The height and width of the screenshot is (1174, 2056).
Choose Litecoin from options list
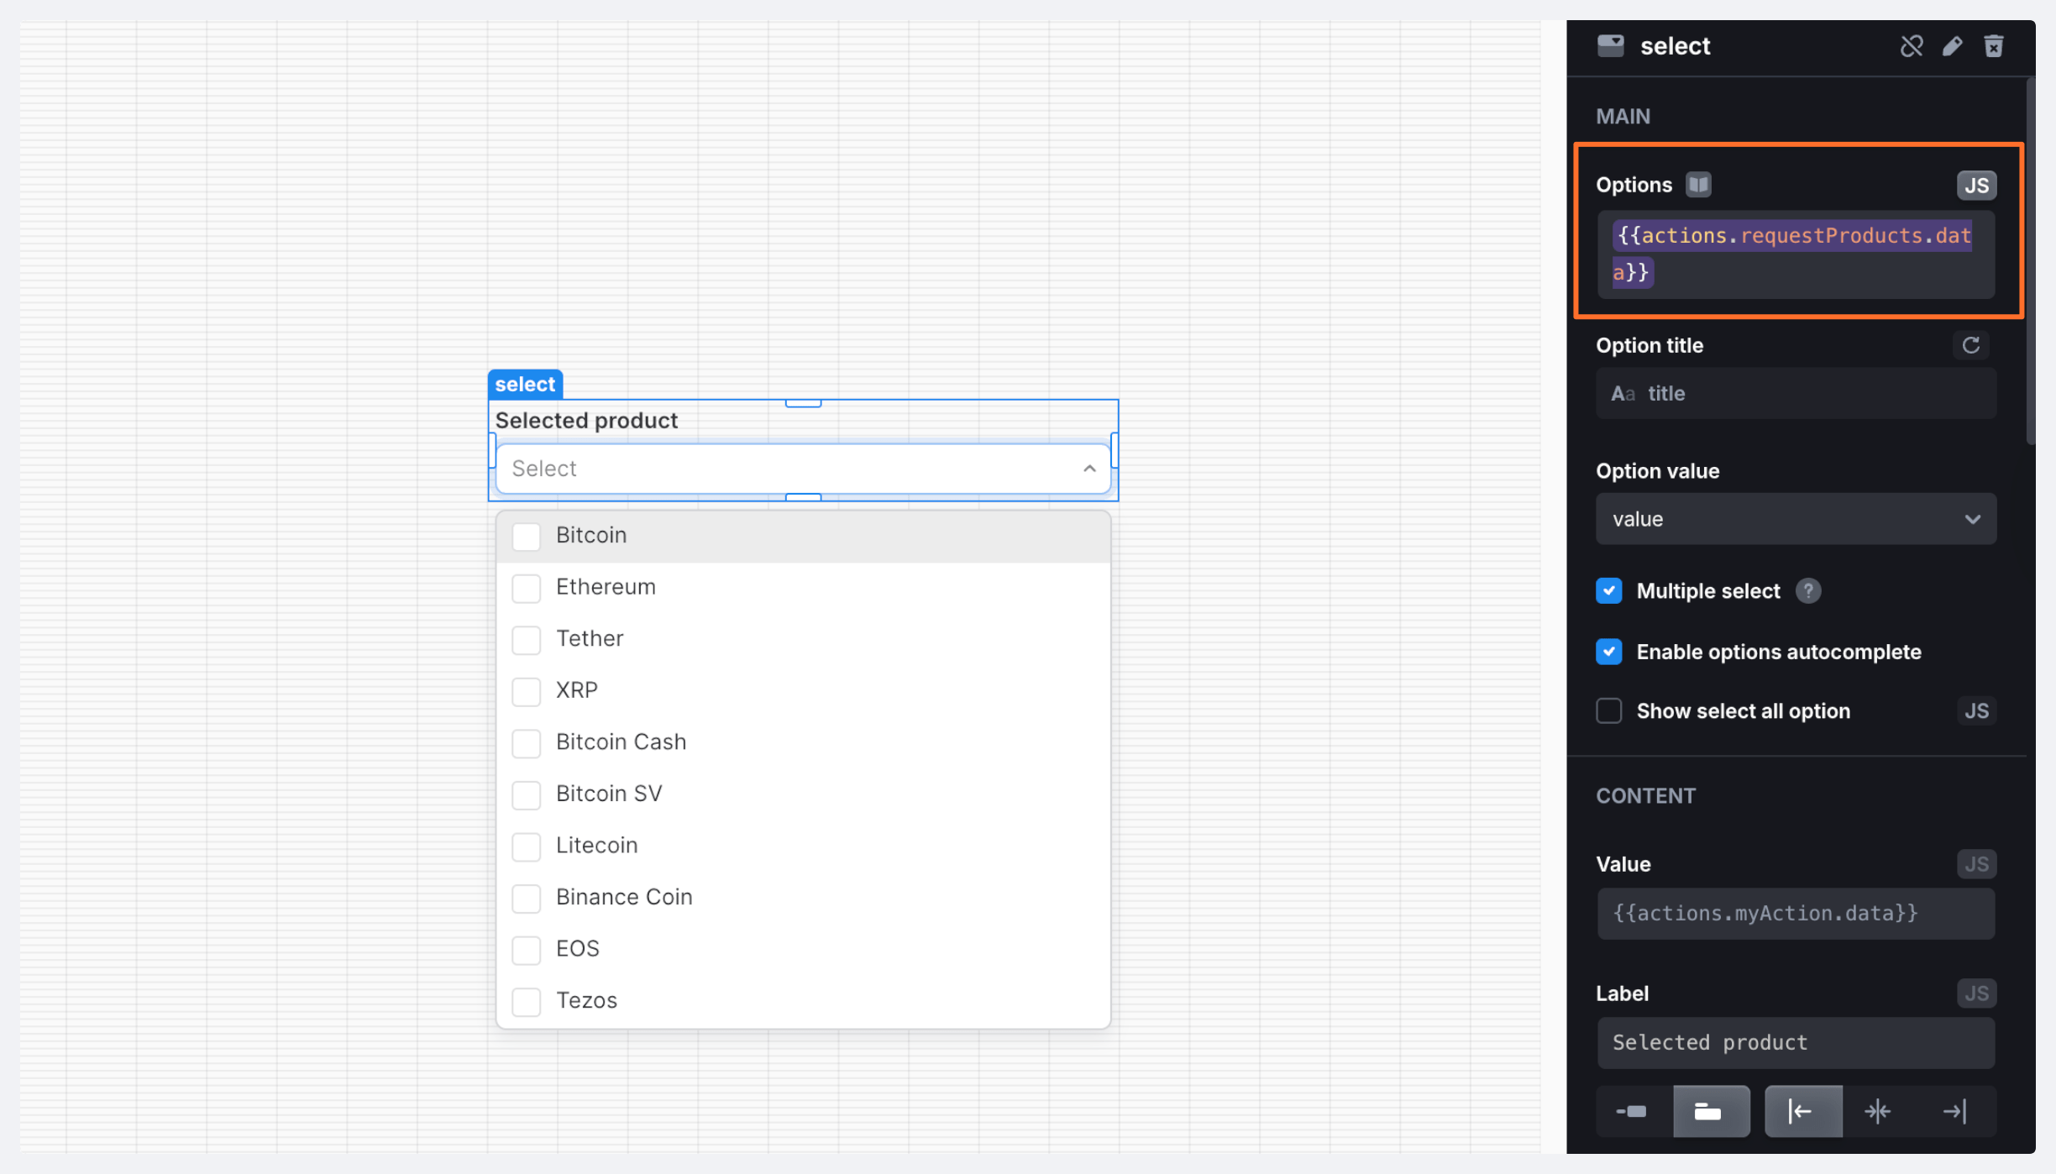point(596,846)
